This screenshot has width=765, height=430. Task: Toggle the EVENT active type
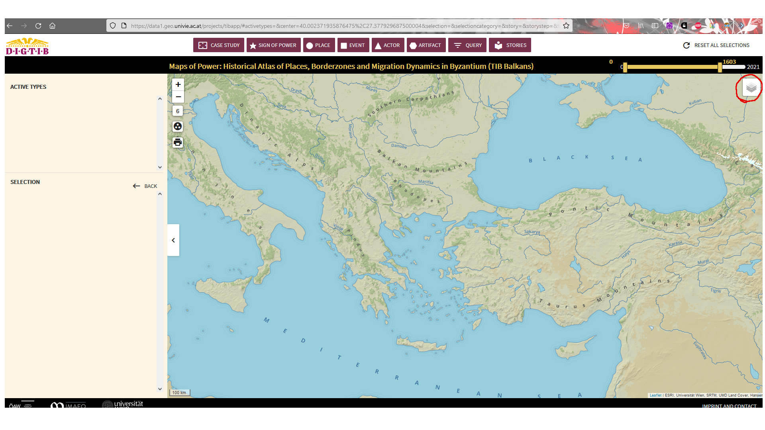pyautogui.click(x=353, y=45)
